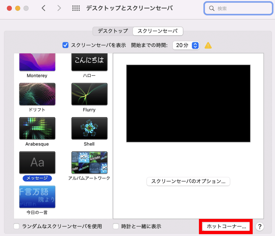Select the アルバムアートワーク screen saver
This screenshot has width=275, height=236.
click(90, 163)
